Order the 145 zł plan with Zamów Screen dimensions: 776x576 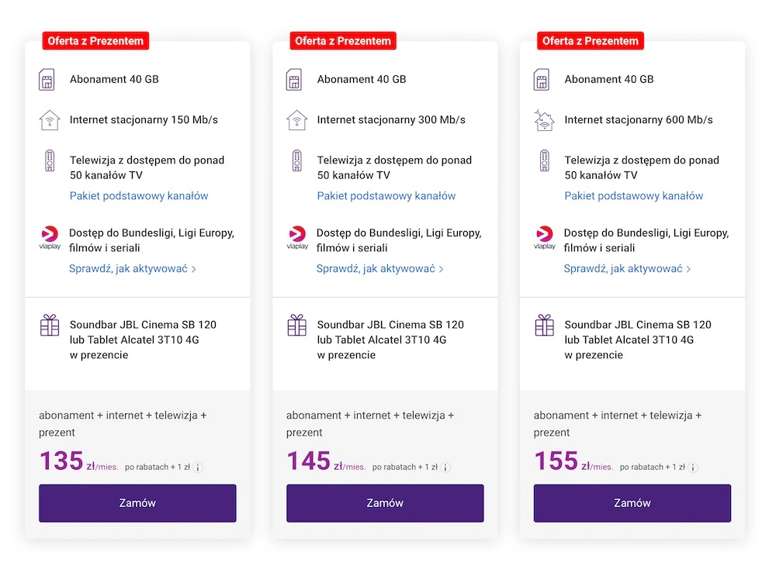[385, 503]
